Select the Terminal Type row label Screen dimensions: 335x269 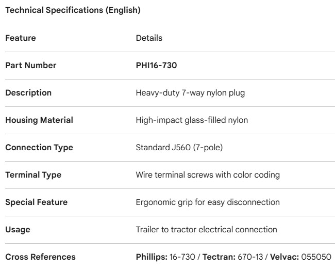coord(33,175)
